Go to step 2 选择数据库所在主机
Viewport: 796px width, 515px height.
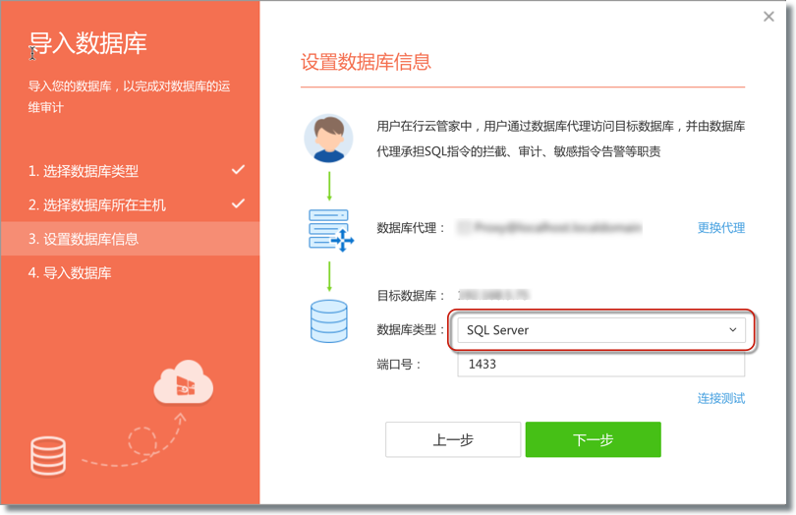tap(97, 204)
